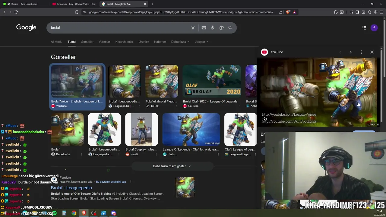Image resolution: width=386 pixels, height=217 pixels.
Task: Clear the search box with the X icon
Action: [x=193, y=28]
